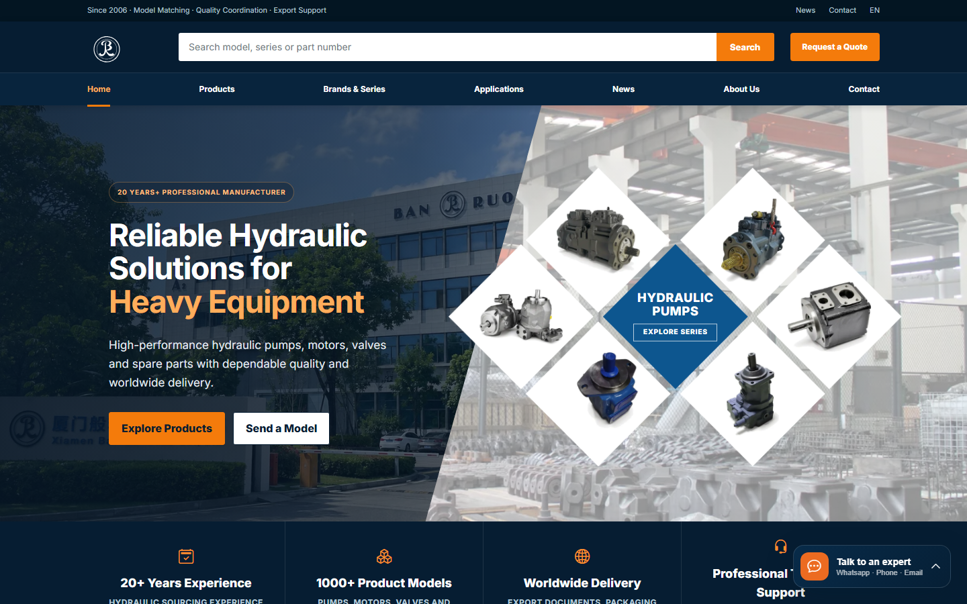The image size is (967, 604).
Task: Open Brands & Series menu item
Action: (354, 89)
